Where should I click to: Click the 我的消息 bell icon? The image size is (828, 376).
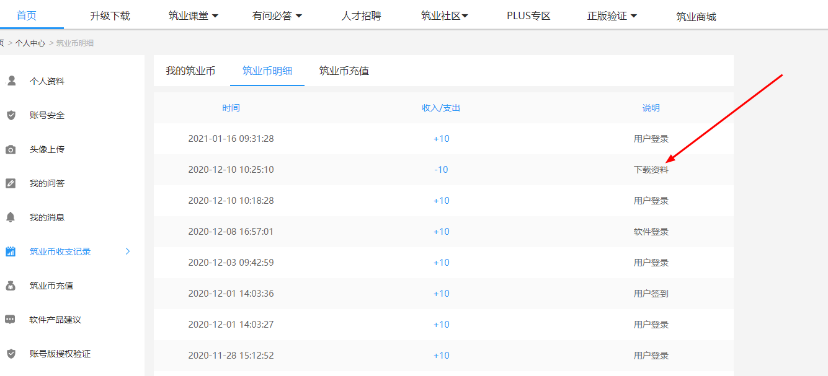11,217
